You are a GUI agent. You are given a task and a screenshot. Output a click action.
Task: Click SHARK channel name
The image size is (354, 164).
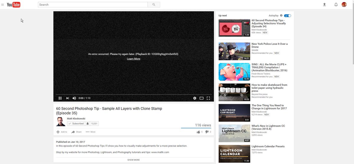click(x=255, y=50)
